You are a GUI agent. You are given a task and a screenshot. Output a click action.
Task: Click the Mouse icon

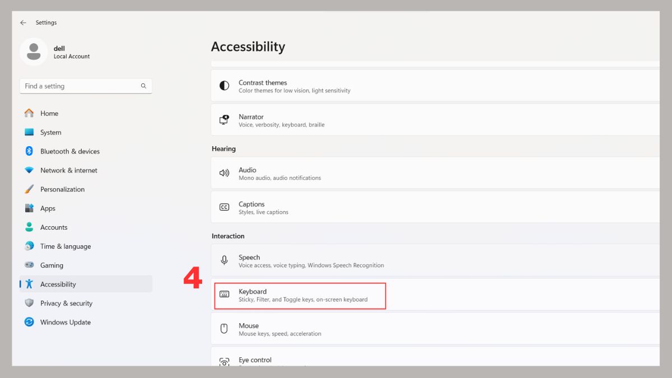225,329
